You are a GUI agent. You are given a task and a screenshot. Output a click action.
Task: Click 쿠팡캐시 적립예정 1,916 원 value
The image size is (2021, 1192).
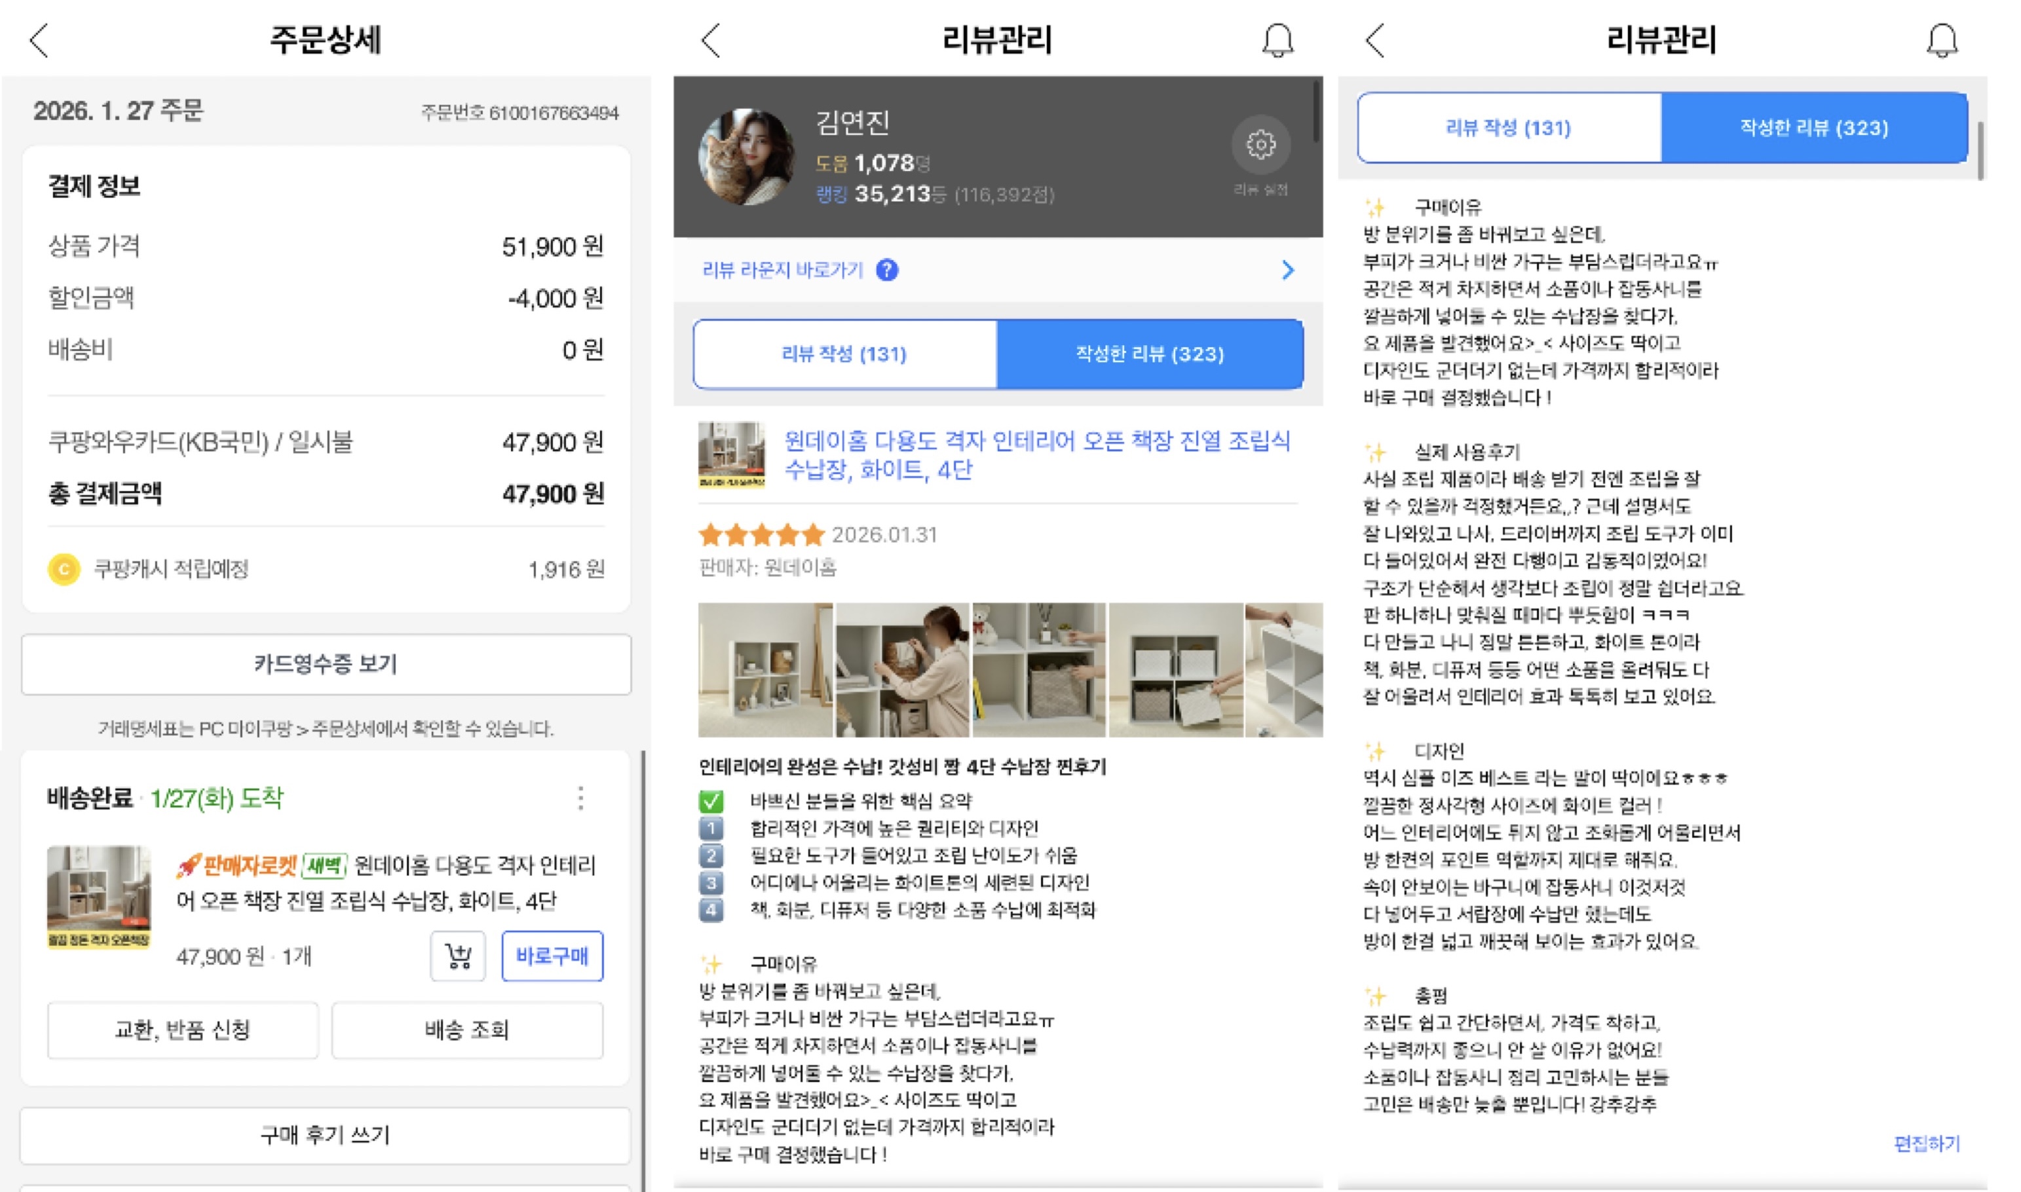(x=566, y=570)
